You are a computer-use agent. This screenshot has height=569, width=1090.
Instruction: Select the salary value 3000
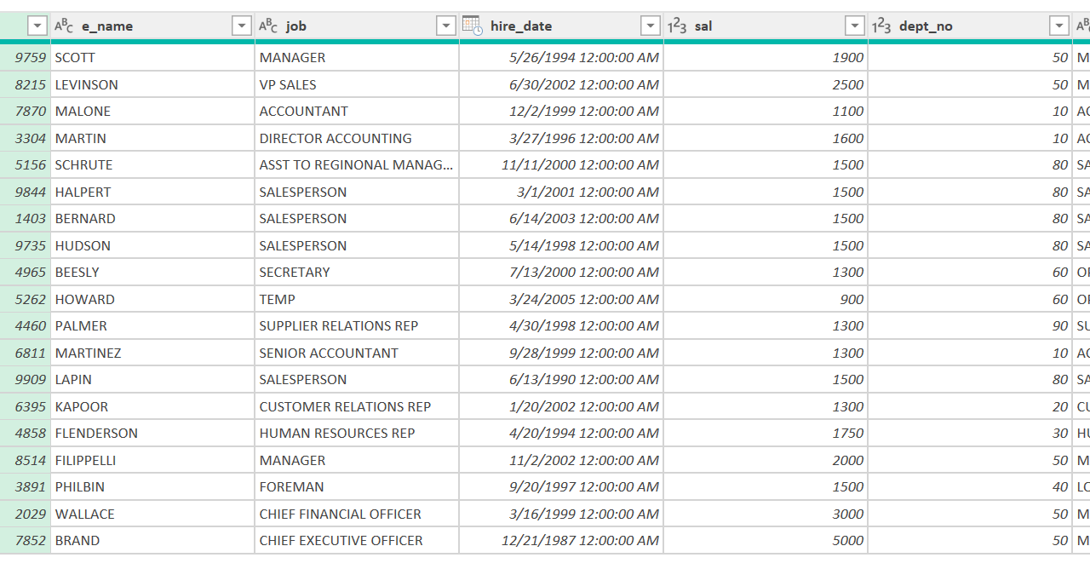[x=766, y=514]
